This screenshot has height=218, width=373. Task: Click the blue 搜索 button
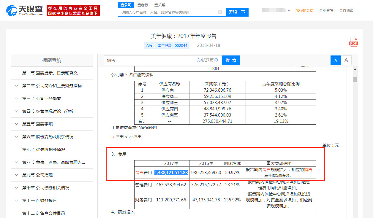231,60
